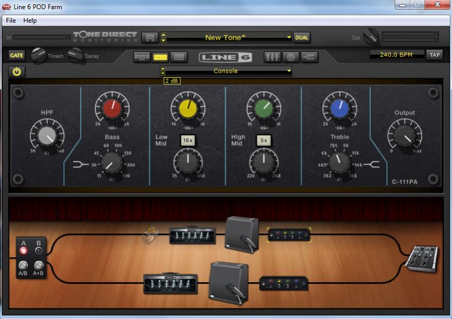Minimize the POD Farm window
This screenshot has height=319, width=452.
(403, 4)
